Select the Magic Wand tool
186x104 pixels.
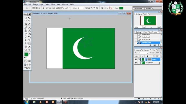(x=29, y=21)
